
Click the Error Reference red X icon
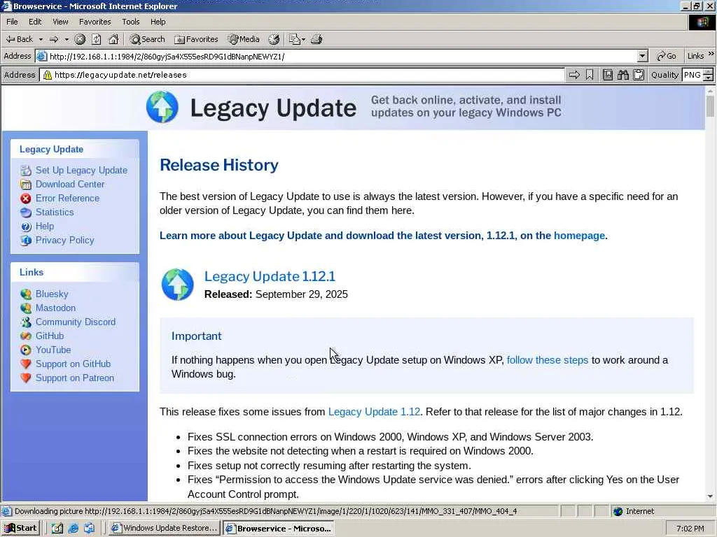(x=26, y=199)
